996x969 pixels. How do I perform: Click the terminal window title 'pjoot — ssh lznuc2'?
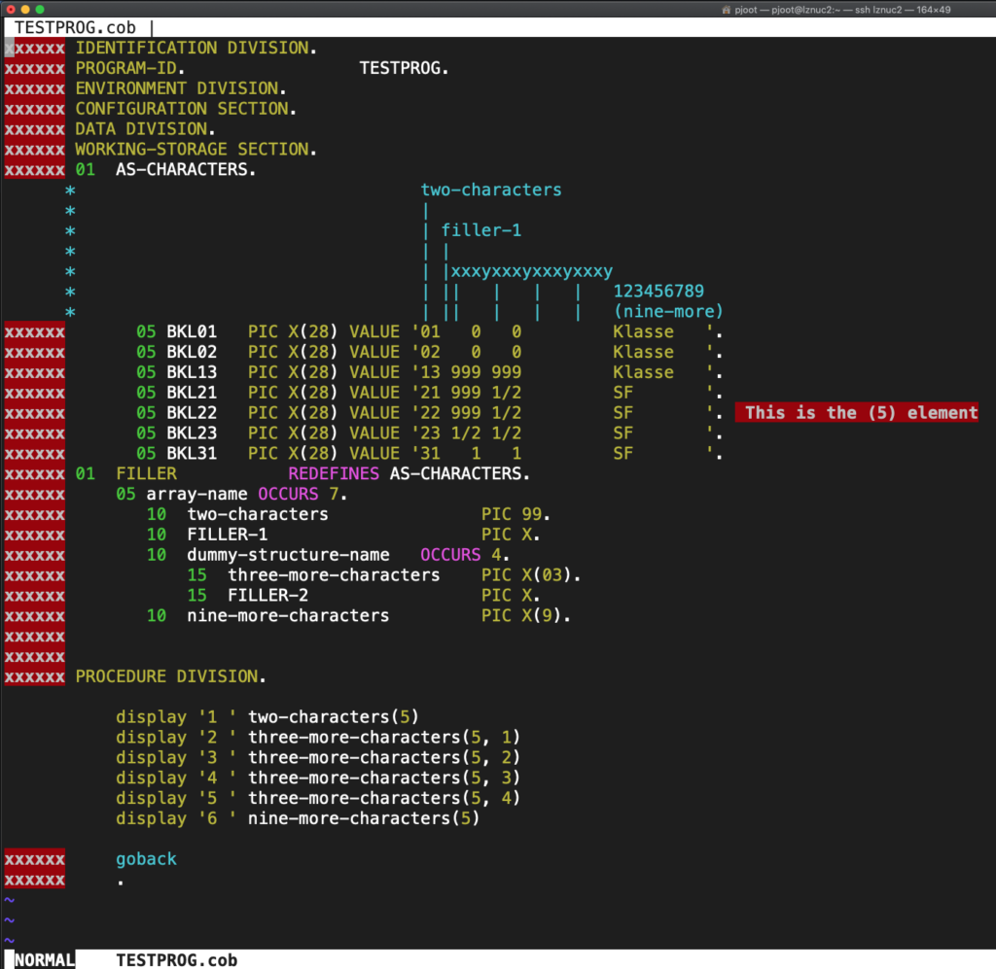842,10
